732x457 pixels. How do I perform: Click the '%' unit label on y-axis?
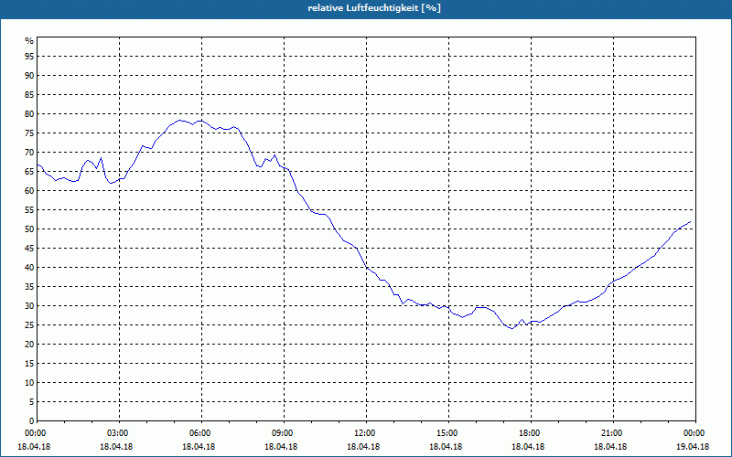(29, 41)
